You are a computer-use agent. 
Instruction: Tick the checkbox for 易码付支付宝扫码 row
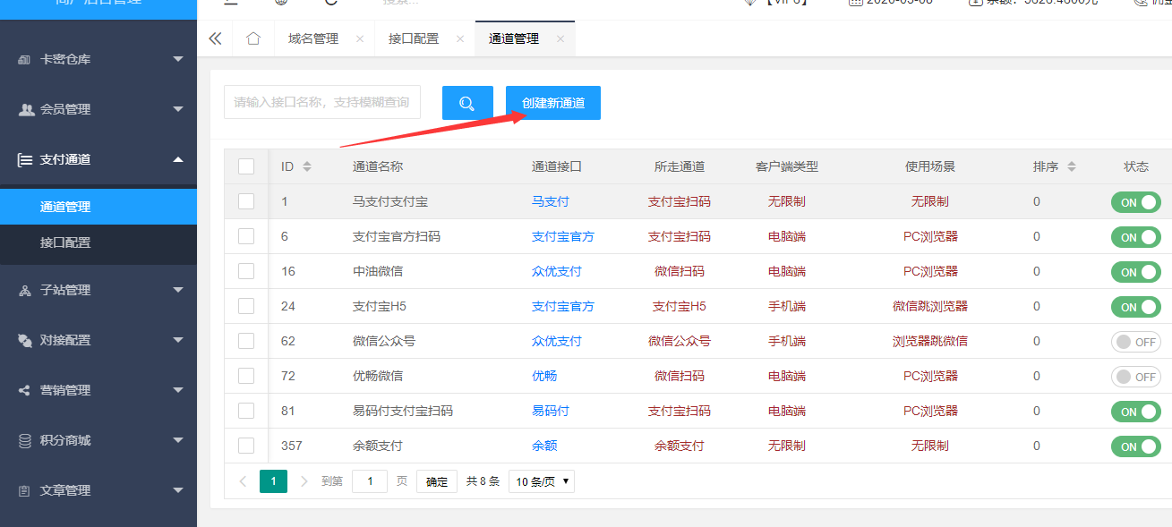tap(246, 411)
